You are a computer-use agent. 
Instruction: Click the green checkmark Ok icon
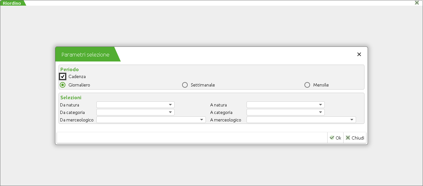click(x=332, y=138)
